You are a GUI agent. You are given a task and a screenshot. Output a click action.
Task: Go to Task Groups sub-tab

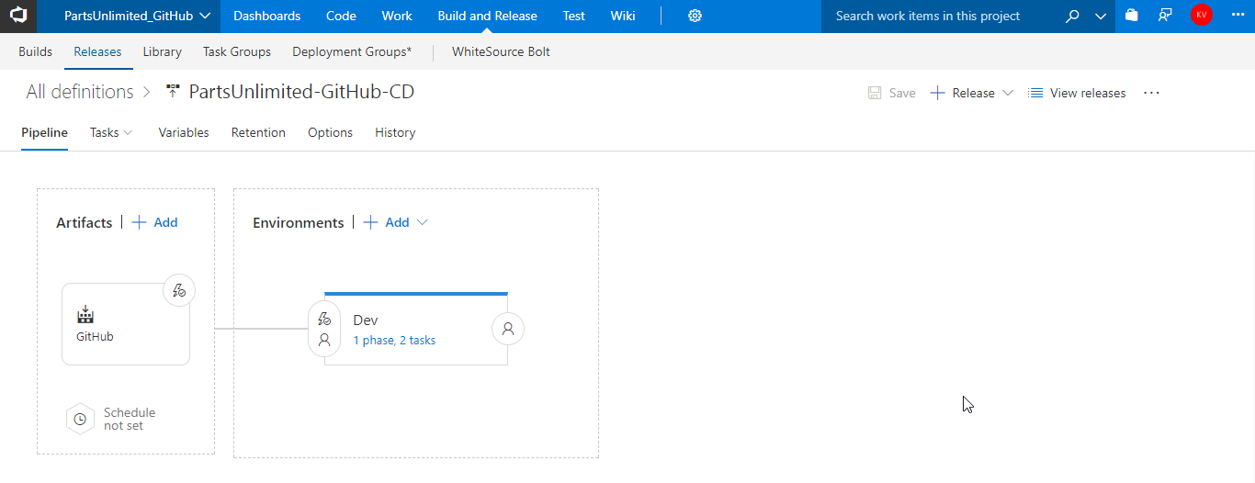(x=237, y=51)
